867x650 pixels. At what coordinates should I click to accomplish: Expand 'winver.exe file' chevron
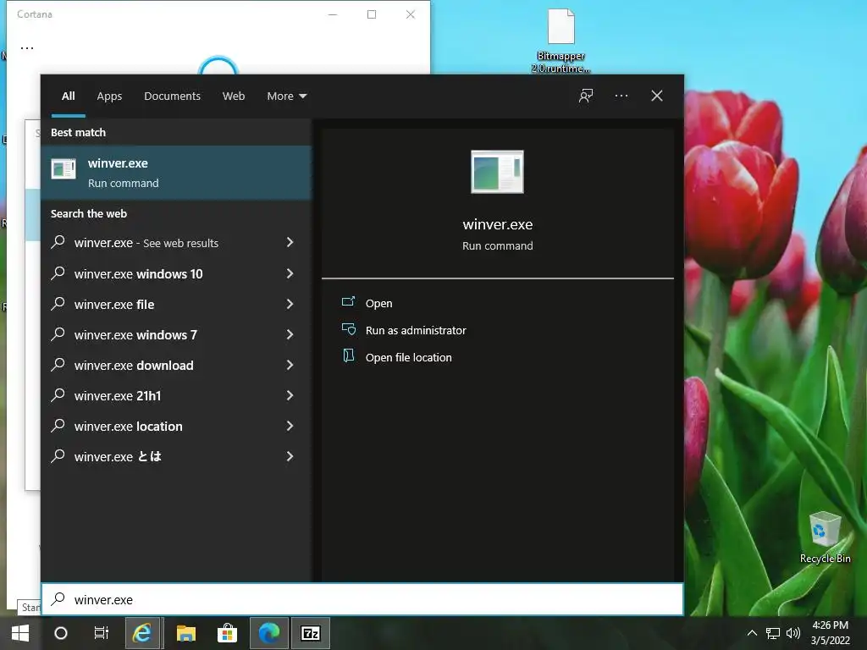point(290,304)
